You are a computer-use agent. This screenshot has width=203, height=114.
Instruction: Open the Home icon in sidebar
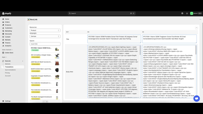click(3, 19)
